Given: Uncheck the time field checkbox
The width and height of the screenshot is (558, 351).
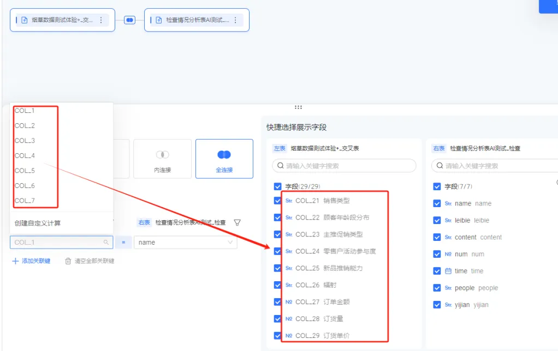Looking at the screenshot, I should click(437, 271).
